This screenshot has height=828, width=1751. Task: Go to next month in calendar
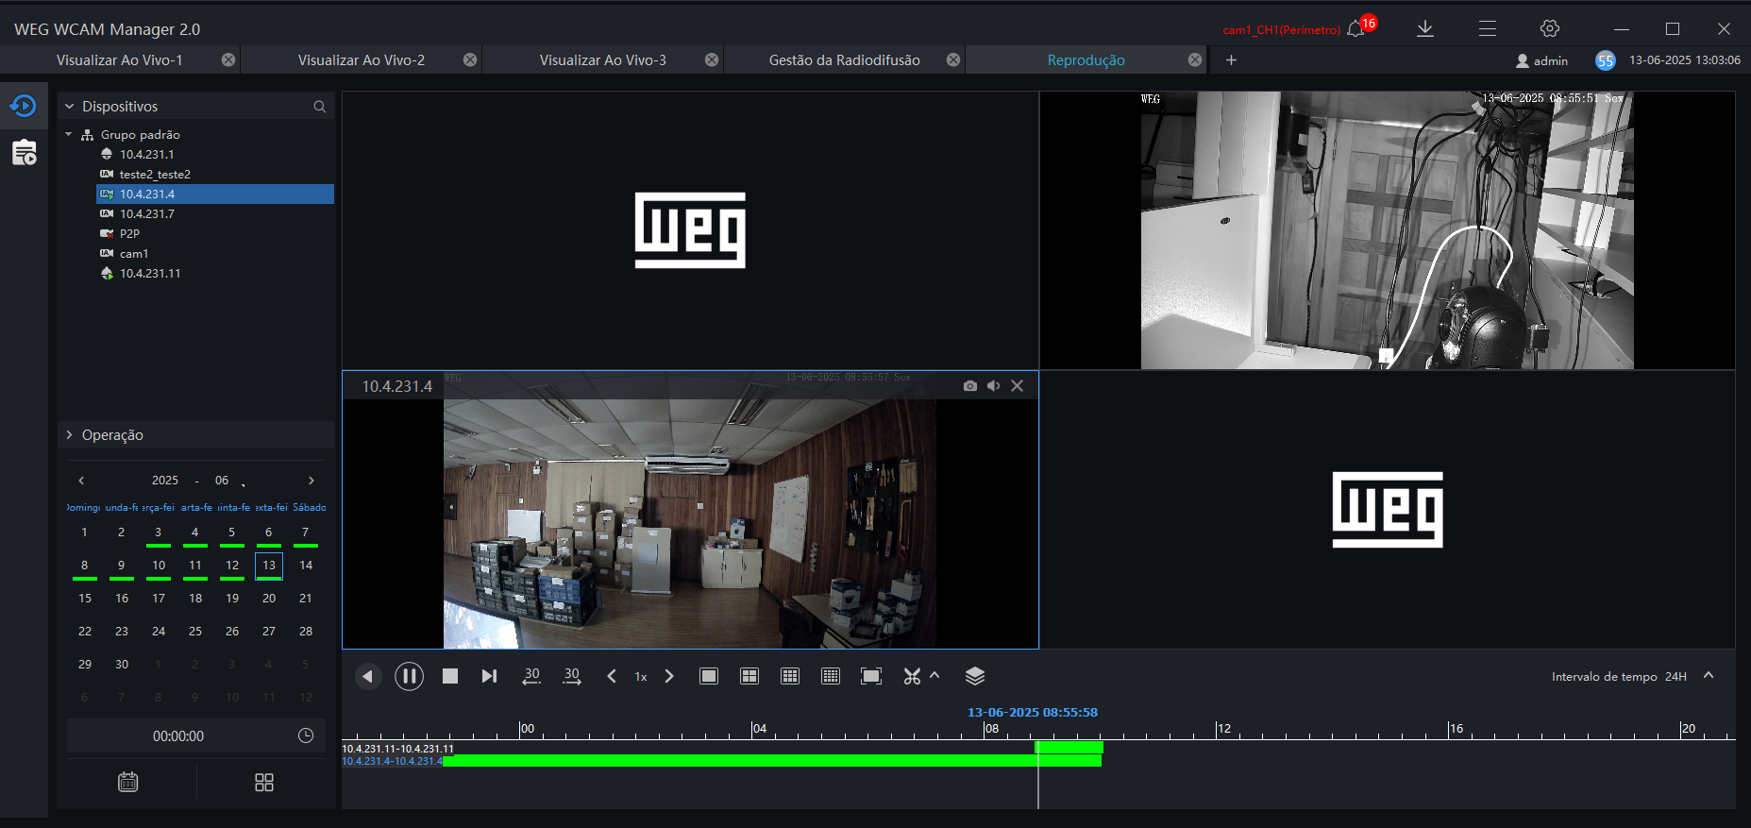point(311,481)
